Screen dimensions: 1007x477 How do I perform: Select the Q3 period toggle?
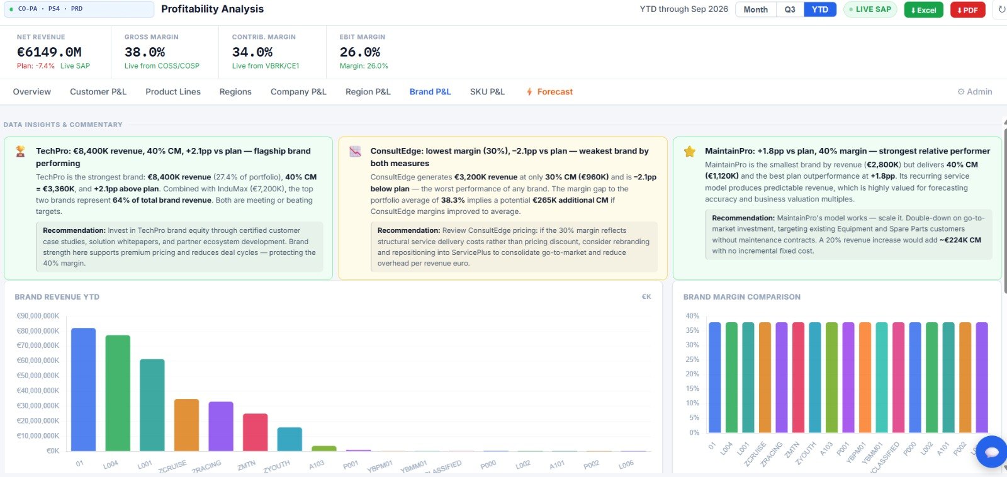point(790,9)
